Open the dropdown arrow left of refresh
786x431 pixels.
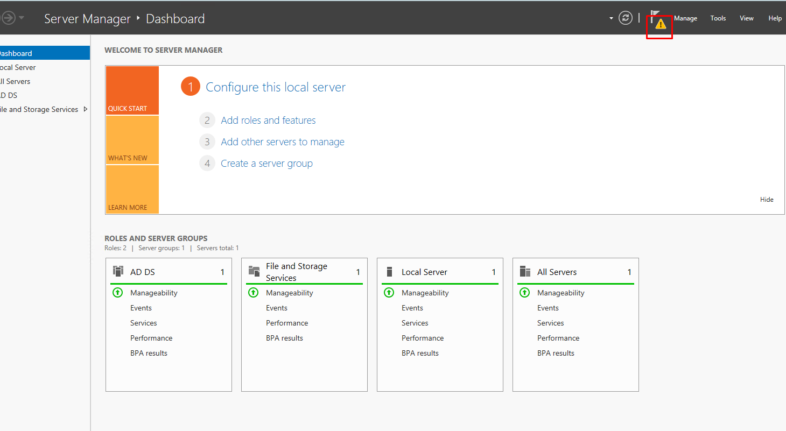611,18
